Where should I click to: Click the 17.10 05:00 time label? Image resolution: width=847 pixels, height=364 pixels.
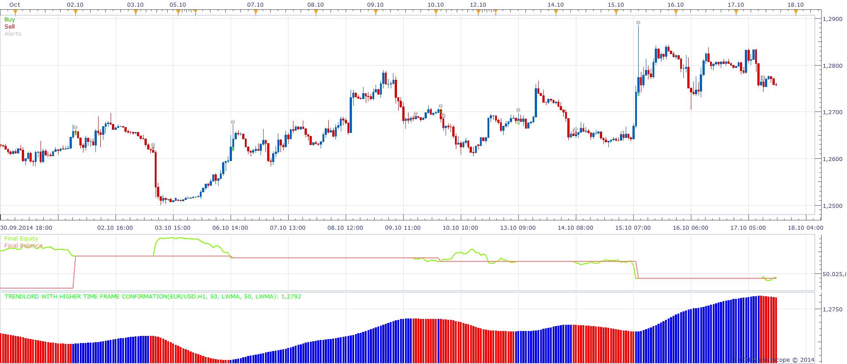coord(748,228)
